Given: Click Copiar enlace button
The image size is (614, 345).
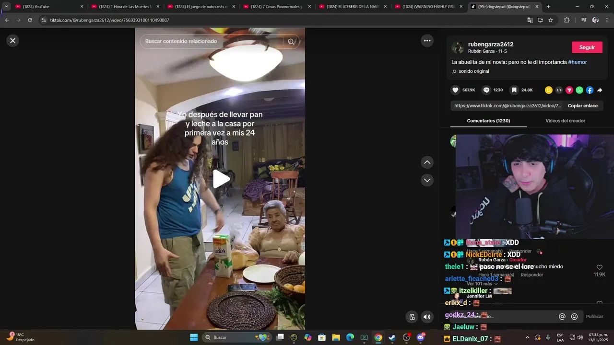Looking at the screenshot, I should pyautogui.click(x=582, y=106).
